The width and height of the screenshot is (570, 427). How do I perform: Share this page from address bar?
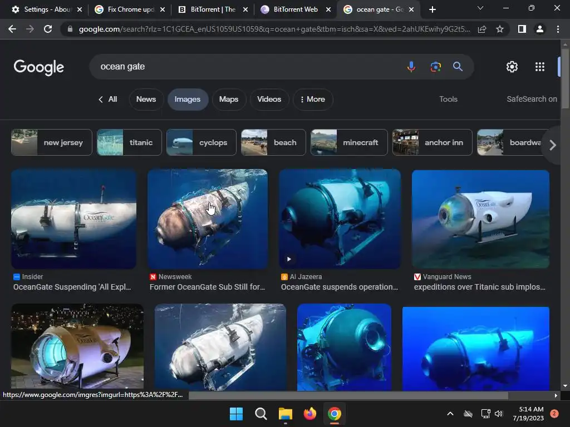point(482,29)
